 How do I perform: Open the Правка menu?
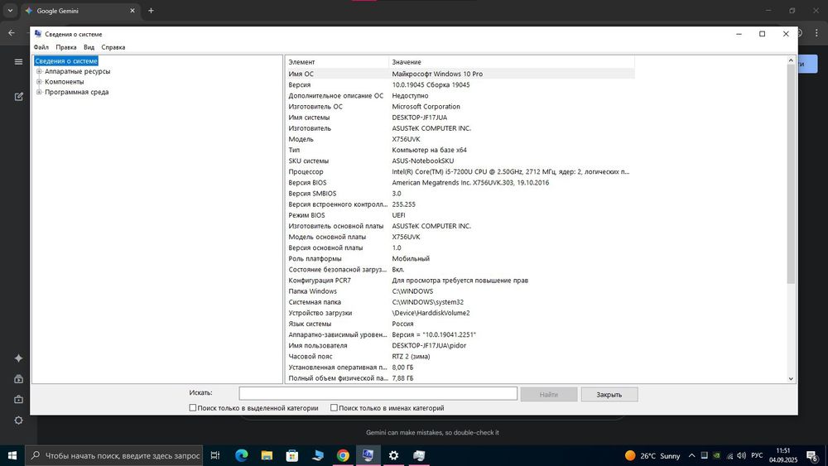[66, 47]
